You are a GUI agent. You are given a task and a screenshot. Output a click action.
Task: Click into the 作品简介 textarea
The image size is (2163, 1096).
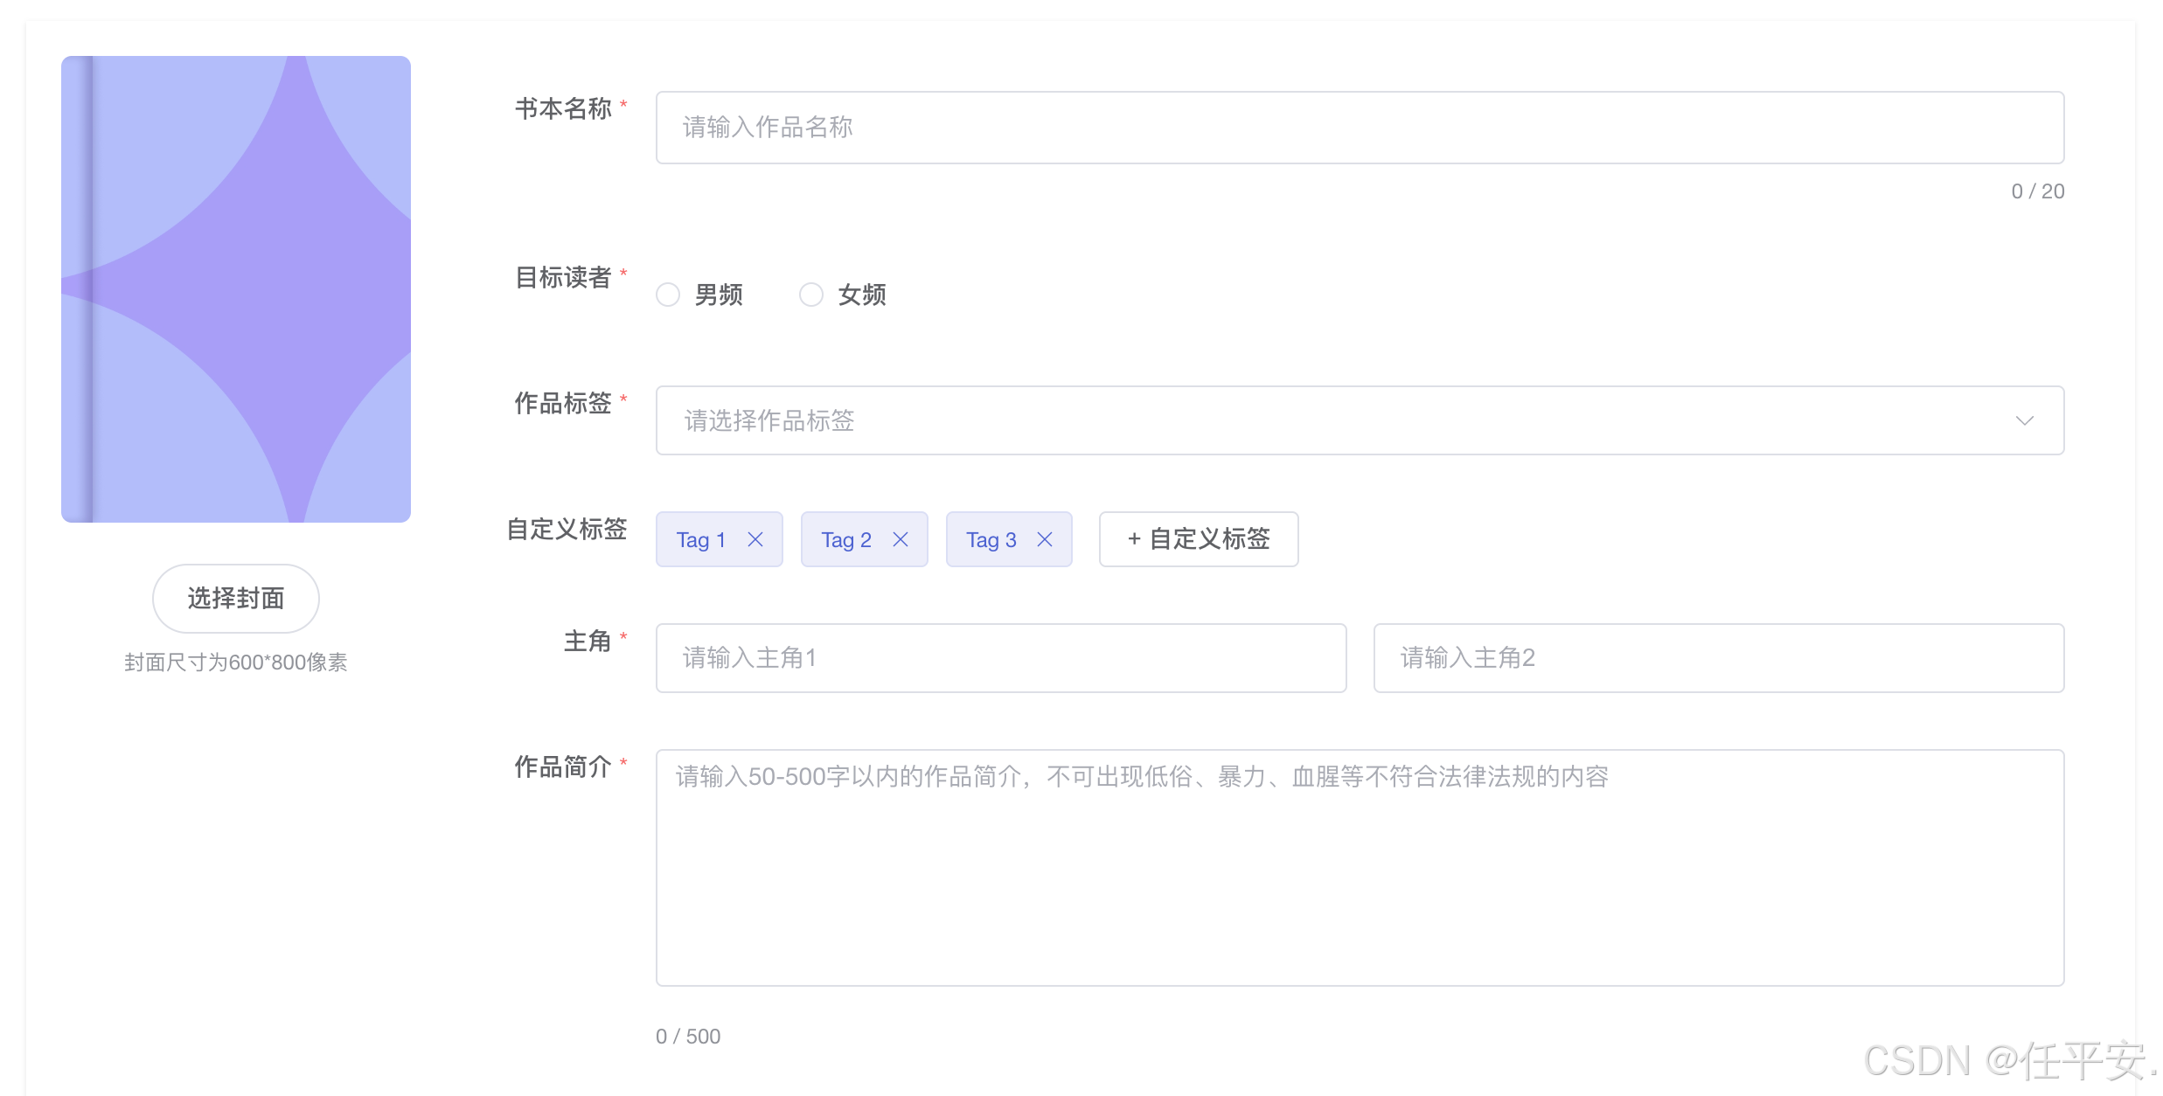[1360, 868]
